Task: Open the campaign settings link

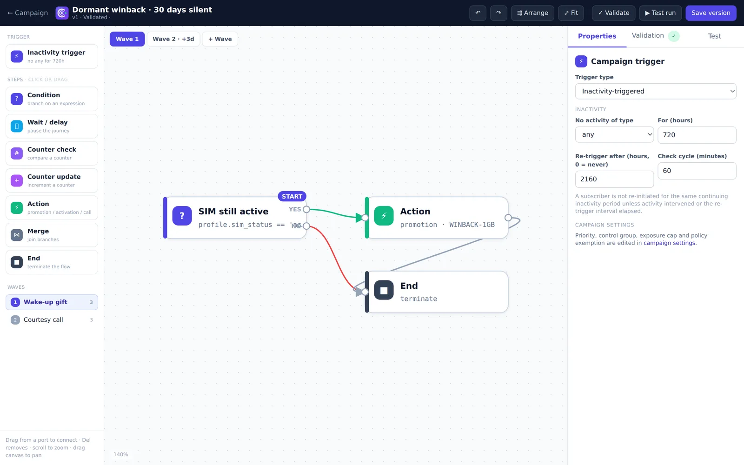Action: (669, 243)
